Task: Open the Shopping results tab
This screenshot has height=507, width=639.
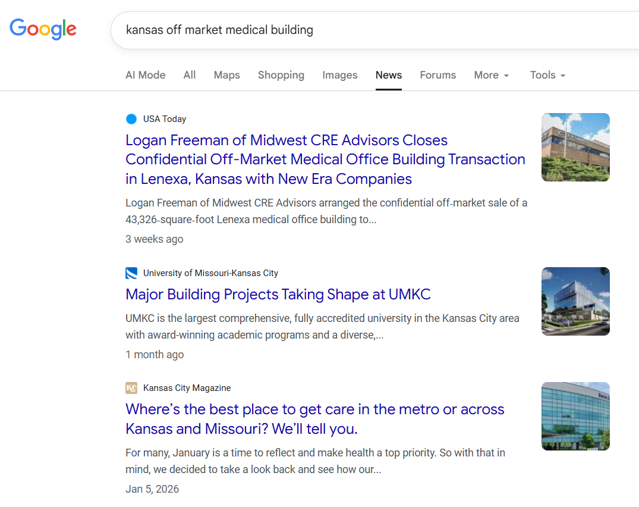Action: (x=281, y=75)
